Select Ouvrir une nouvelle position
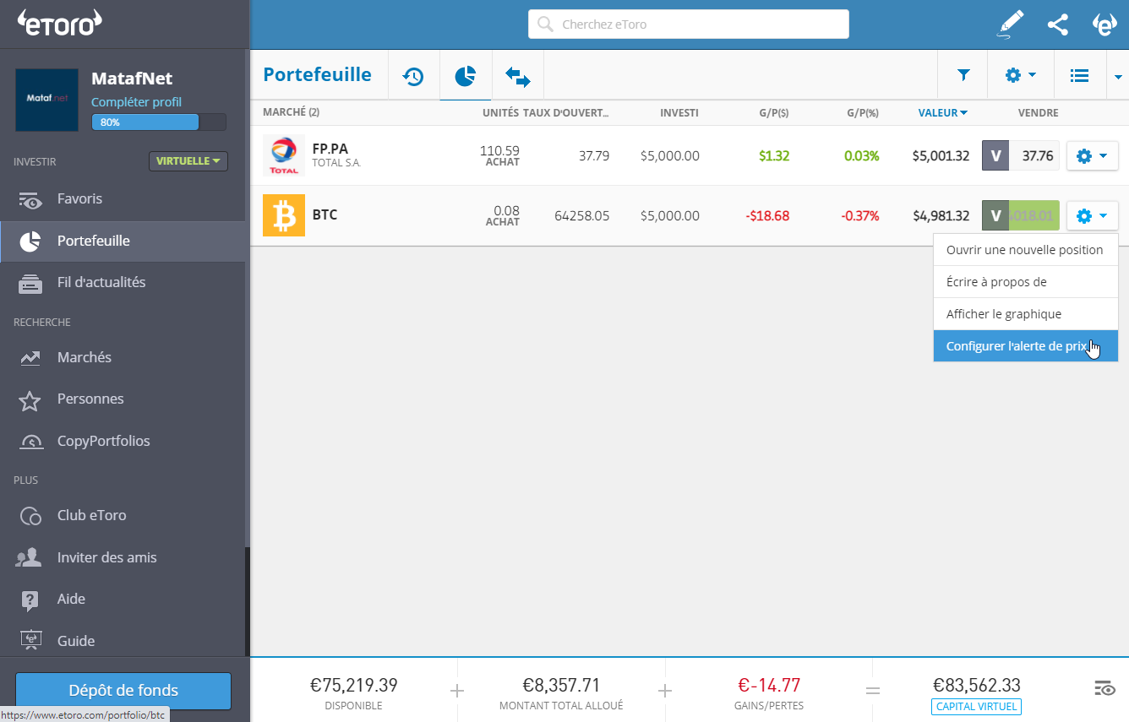Image resolution: width=1129 pixels, height=722 pixels. (1026, 250)
